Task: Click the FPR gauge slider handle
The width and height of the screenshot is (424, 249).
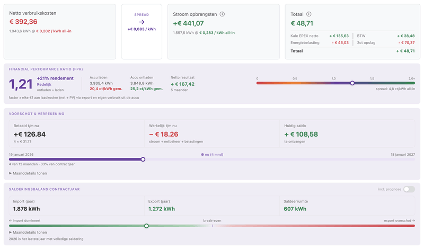Action: coord(352,83)
